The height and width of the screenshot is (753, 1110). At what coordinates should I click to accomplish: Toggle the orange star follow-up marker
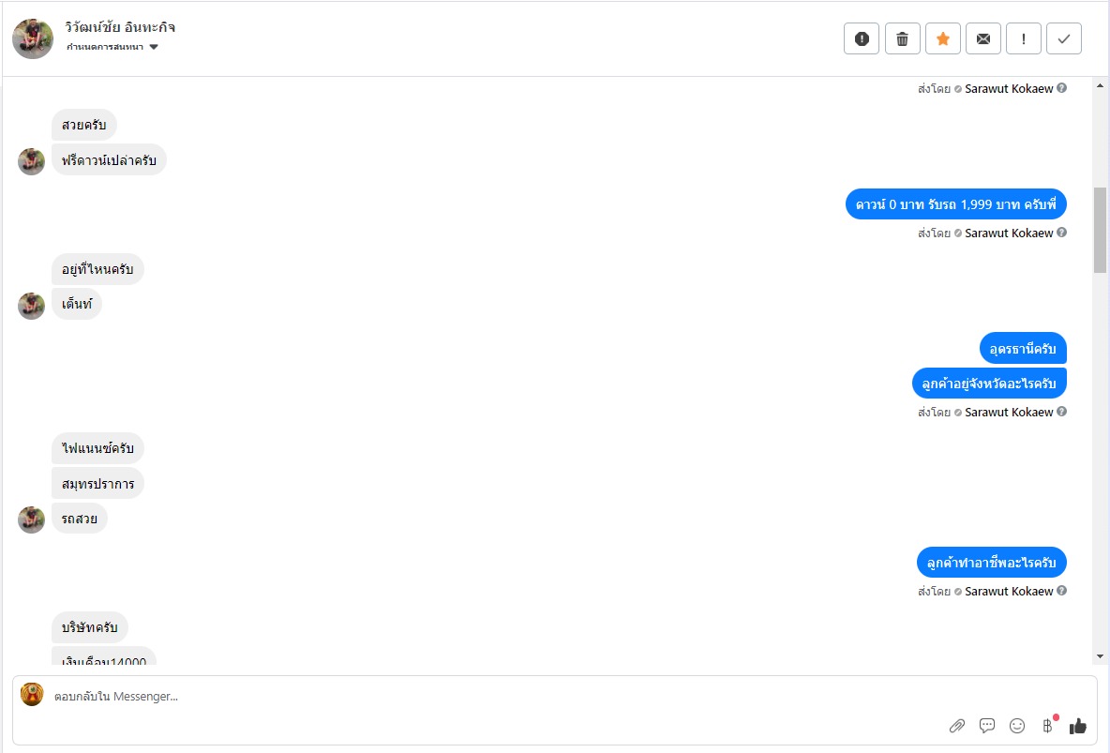(x=943, y=38)
